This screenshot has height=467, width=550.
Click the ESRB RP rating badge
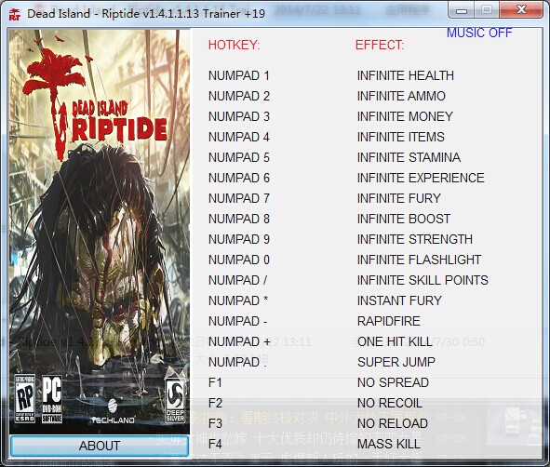(x=25, y=398)
